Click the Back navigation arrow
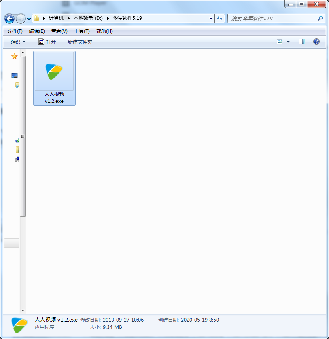 pos(8,19)
